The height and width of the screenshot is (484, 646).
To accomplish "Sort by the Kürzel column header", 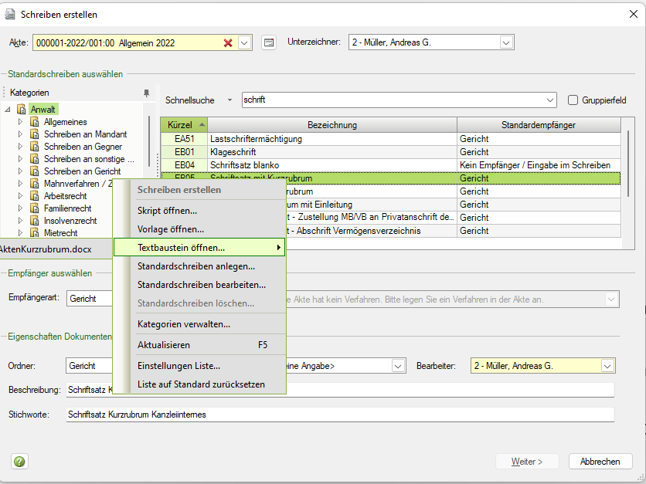I will (x=184, y=125).
